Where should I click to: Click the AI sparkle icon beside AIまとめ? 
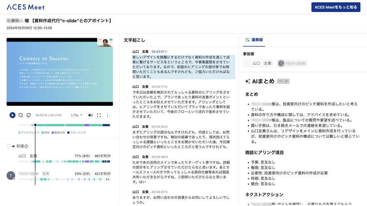tap(248, 81)
